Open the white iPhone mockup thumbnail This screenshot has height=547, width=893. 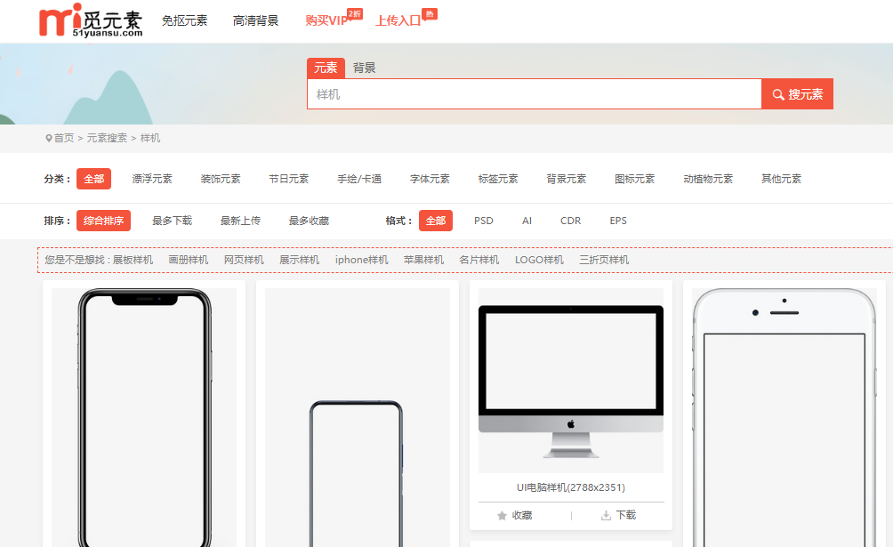[784, 418]
